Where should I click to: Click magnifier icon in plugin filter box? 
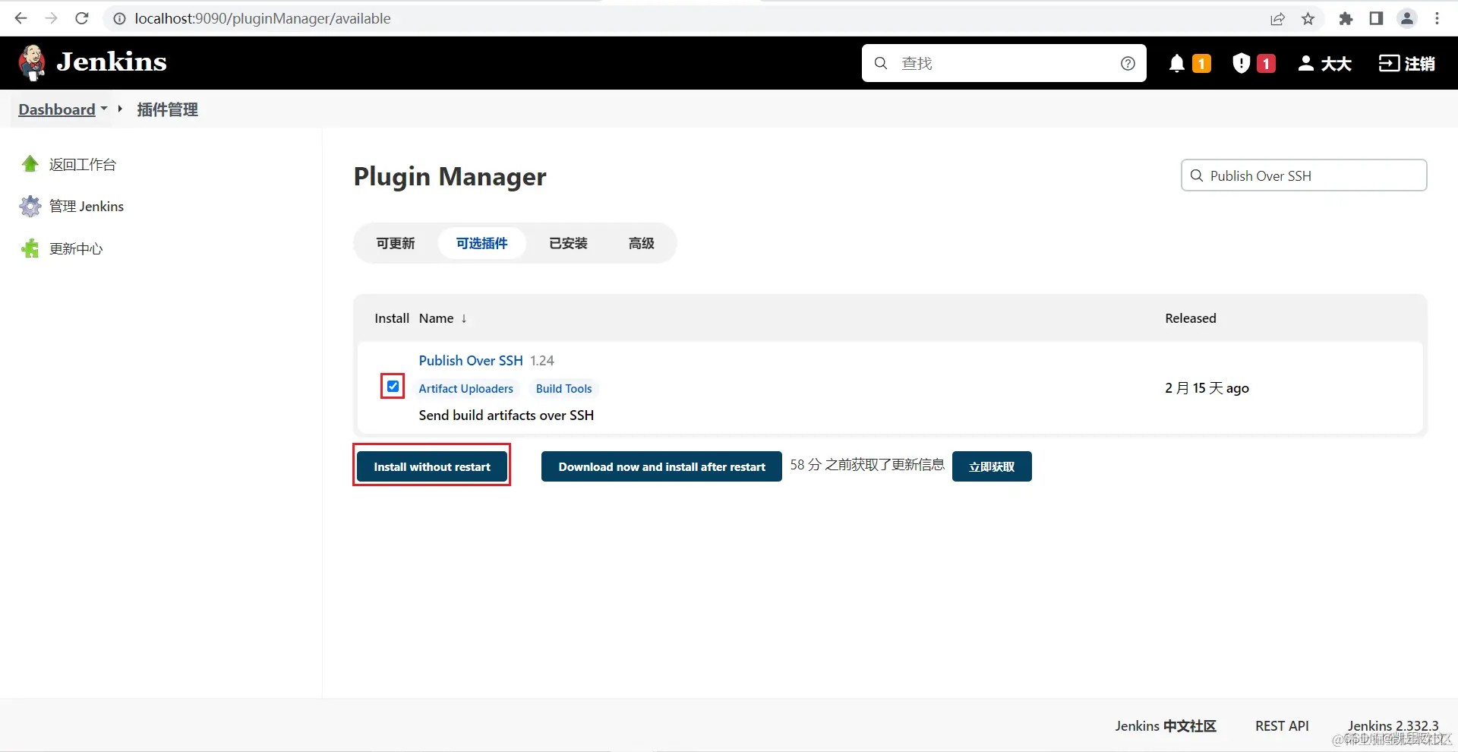(1197, 175)
